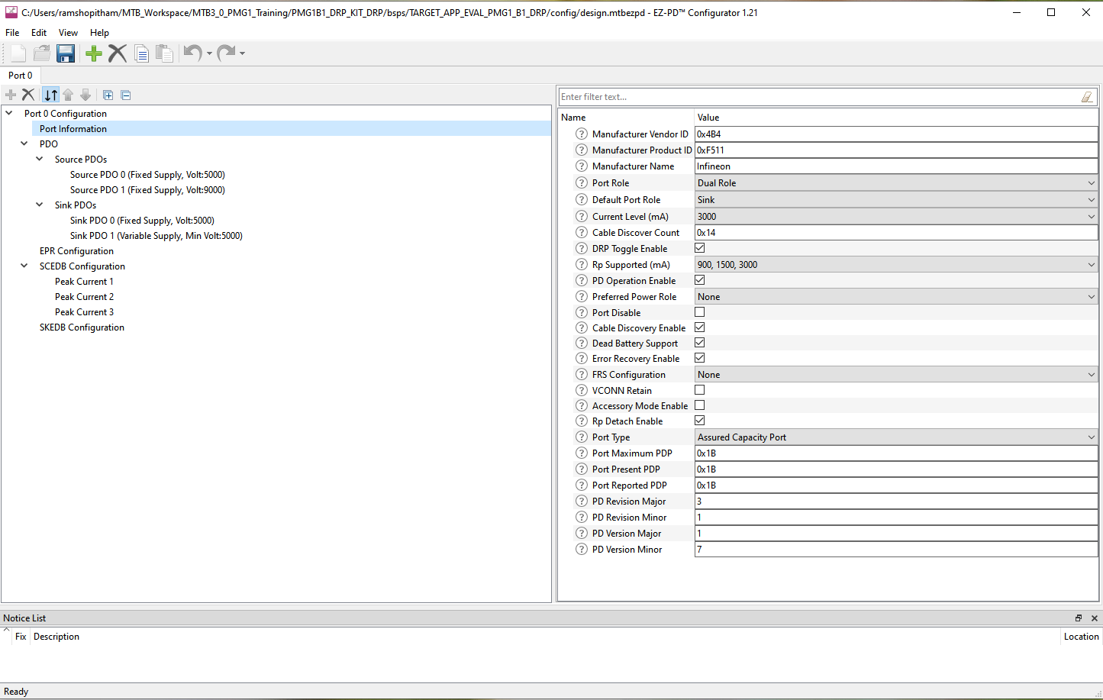
Task: Select Sink PDO 0 tree item
Action: [x=142, y=221]
